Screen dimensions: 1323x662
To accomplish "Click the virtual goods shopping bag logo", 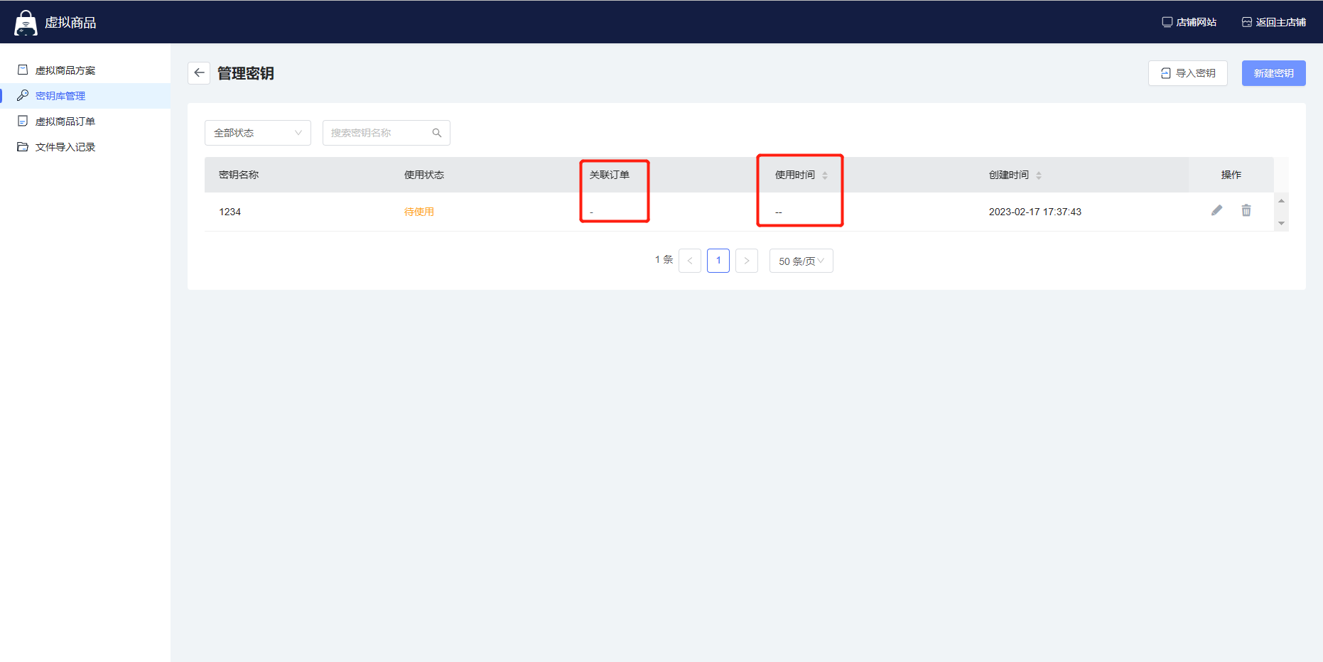I will pyautogui.click(x=26, y=23).
